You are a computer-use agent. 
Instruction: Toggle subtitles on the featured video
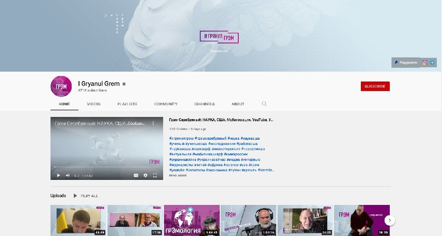(x=136, y=176)
